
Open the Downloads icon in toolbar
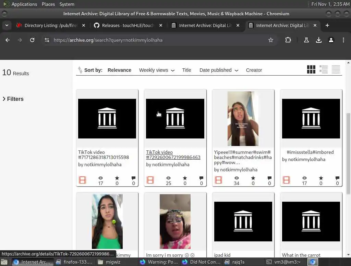[x=318, y=40]
